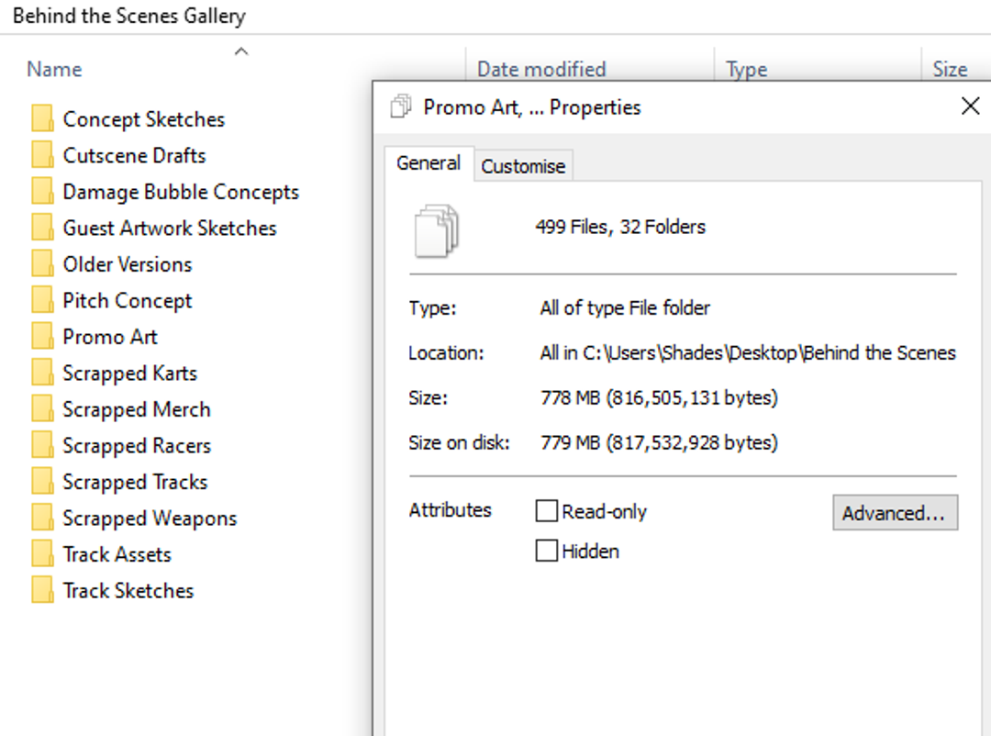This screenshot has height=736, width=991.
Task: Close the Properties dialog
Action: click(969, 106)
